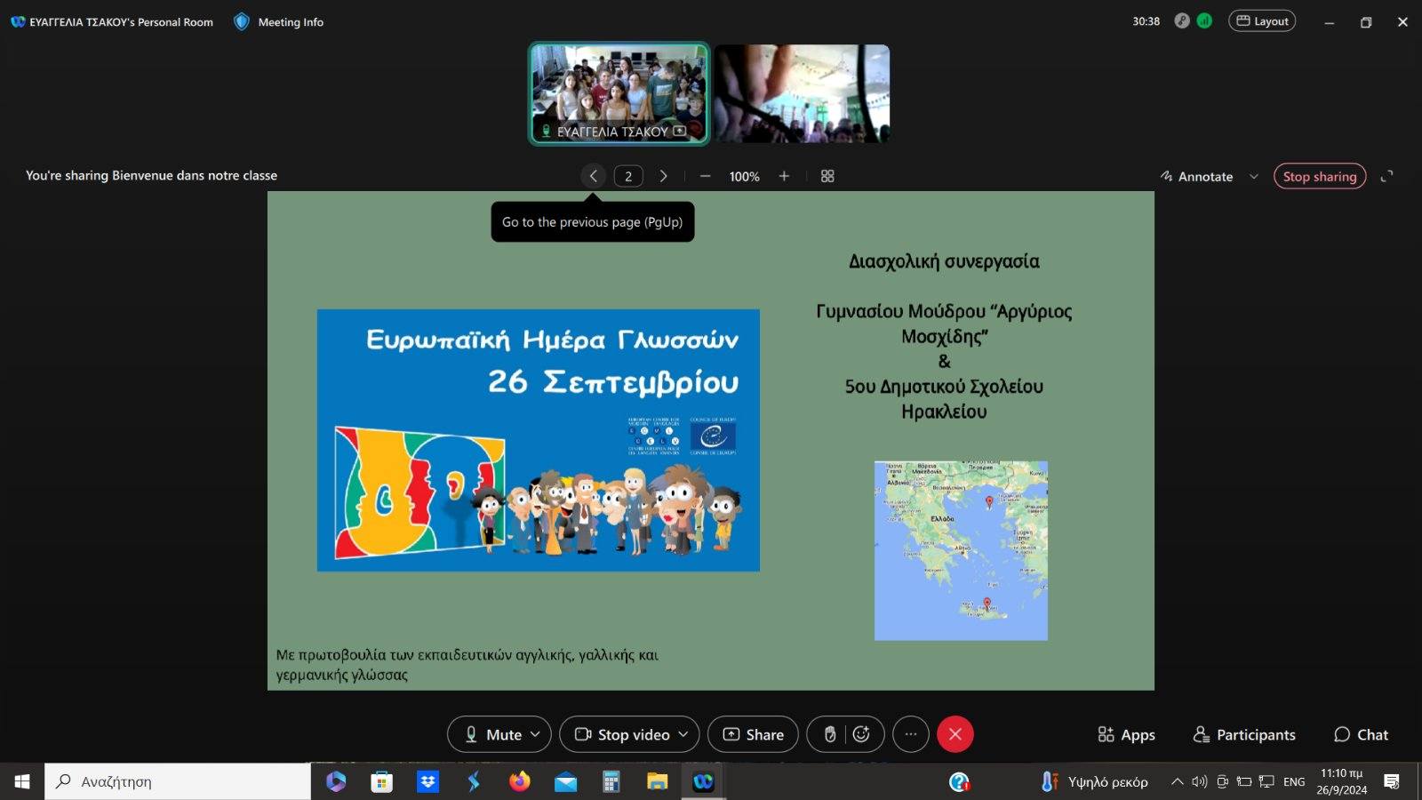Select the ΕΥΑΓΓΕΛΙΑ ΤΣΑΚΟΥ video thumbnail
1422x800 pixels.
(619, 93)
